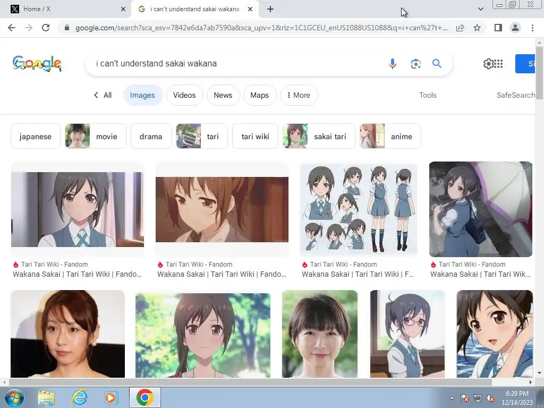This screenshot has width=544, height=408.
Task: Show hidden system tray icons
Action: coord(452,398)
